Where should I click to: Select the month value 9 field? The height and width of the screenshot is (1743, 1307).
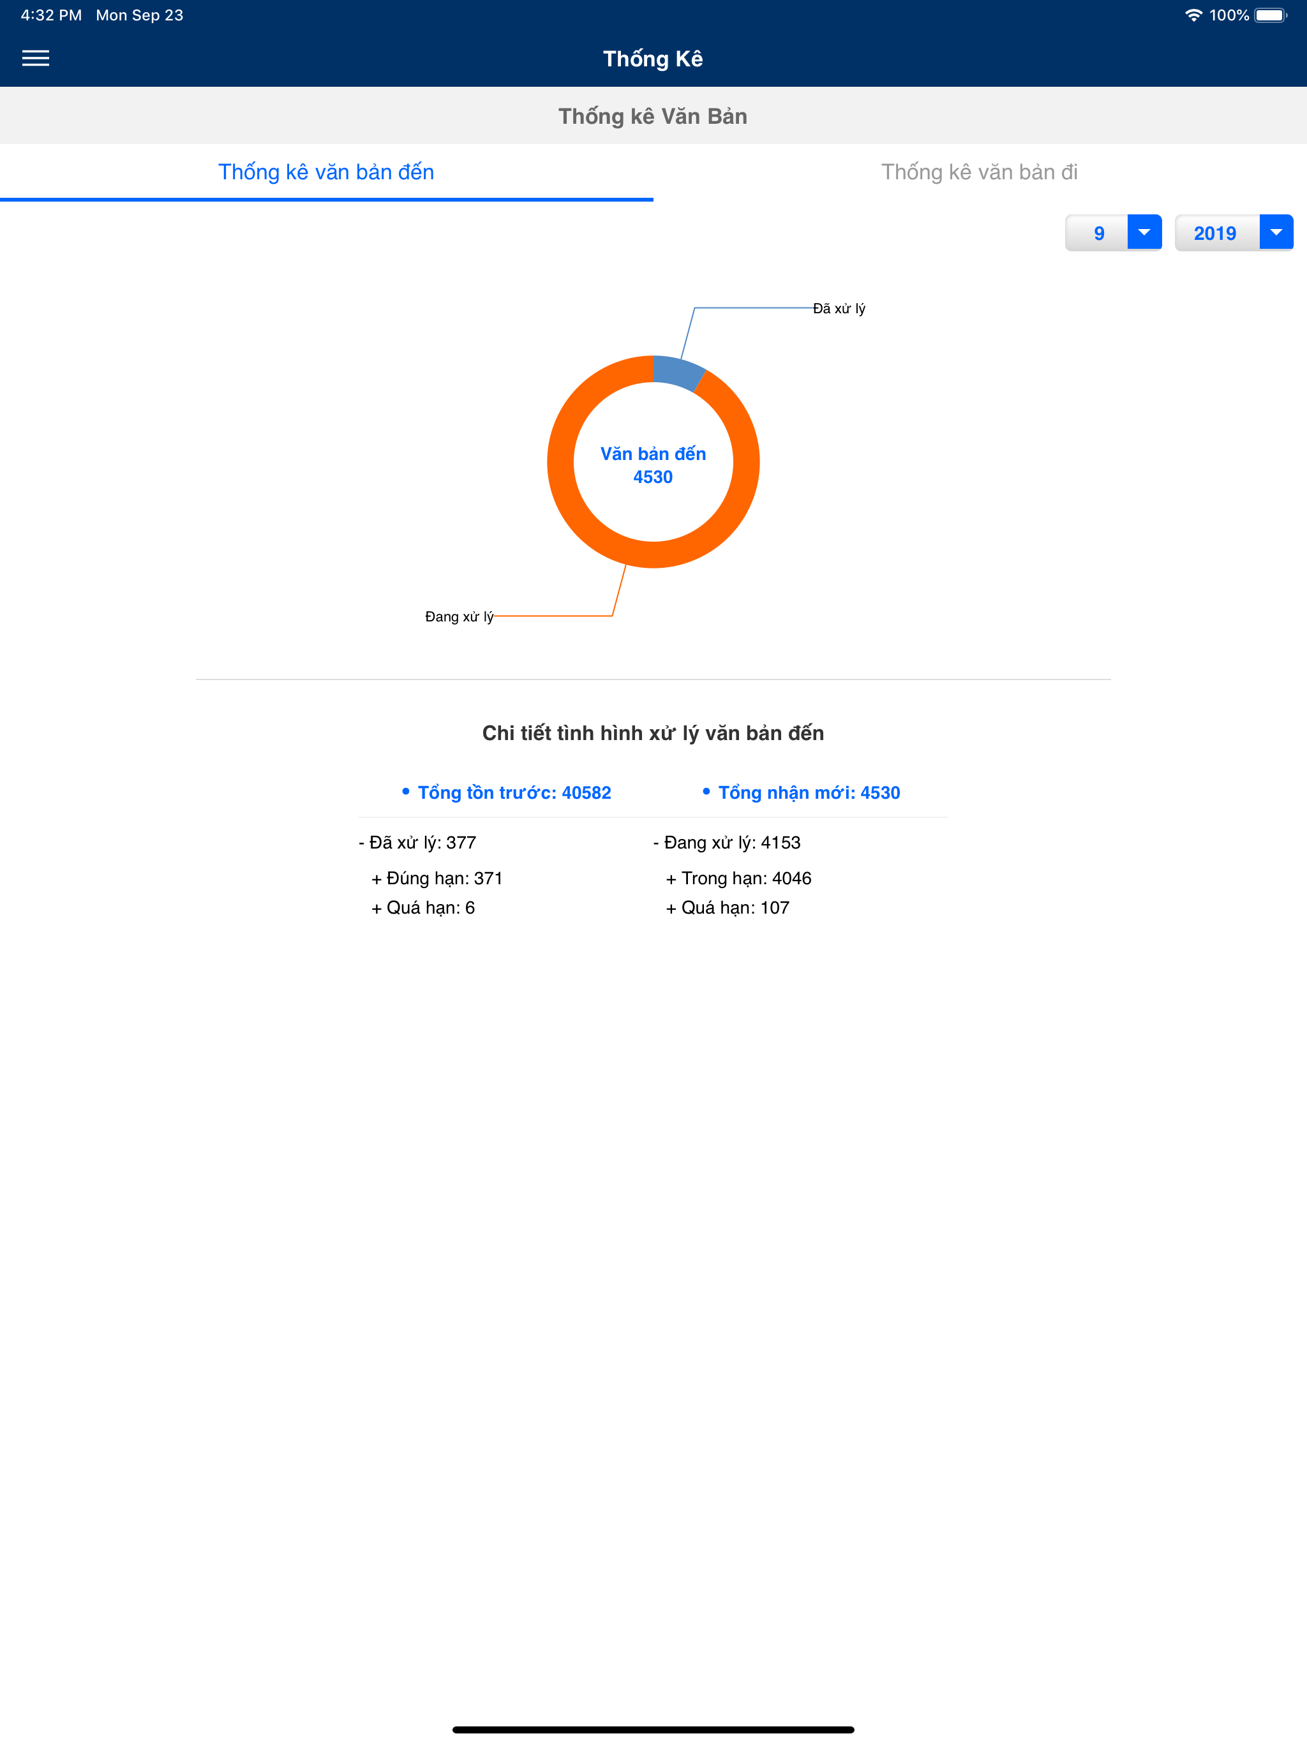pyautogui.click(x=1097, y=234)
